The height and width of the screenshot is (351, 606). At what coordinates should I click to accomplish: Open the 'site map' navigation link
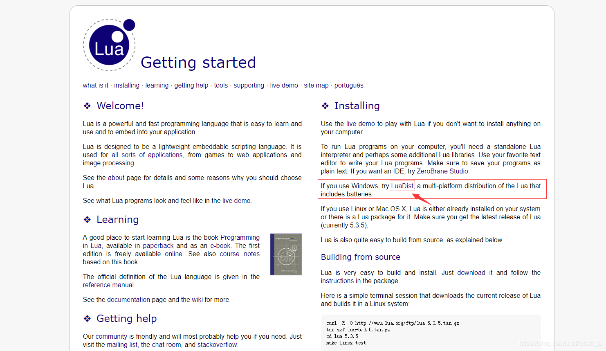(x=316, y=85)
